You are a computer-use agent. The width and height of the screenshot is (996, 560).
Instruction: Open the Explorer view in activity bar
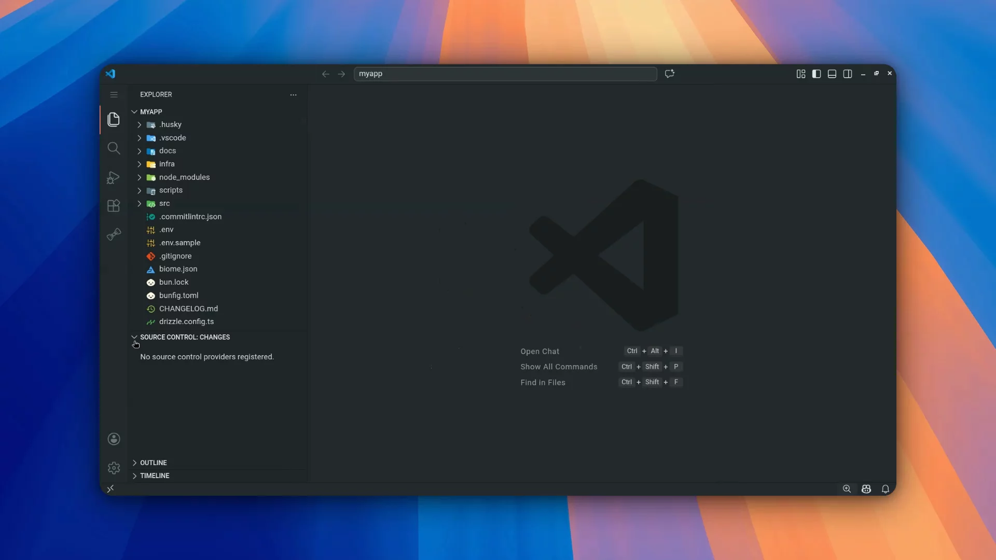[114, 119]
